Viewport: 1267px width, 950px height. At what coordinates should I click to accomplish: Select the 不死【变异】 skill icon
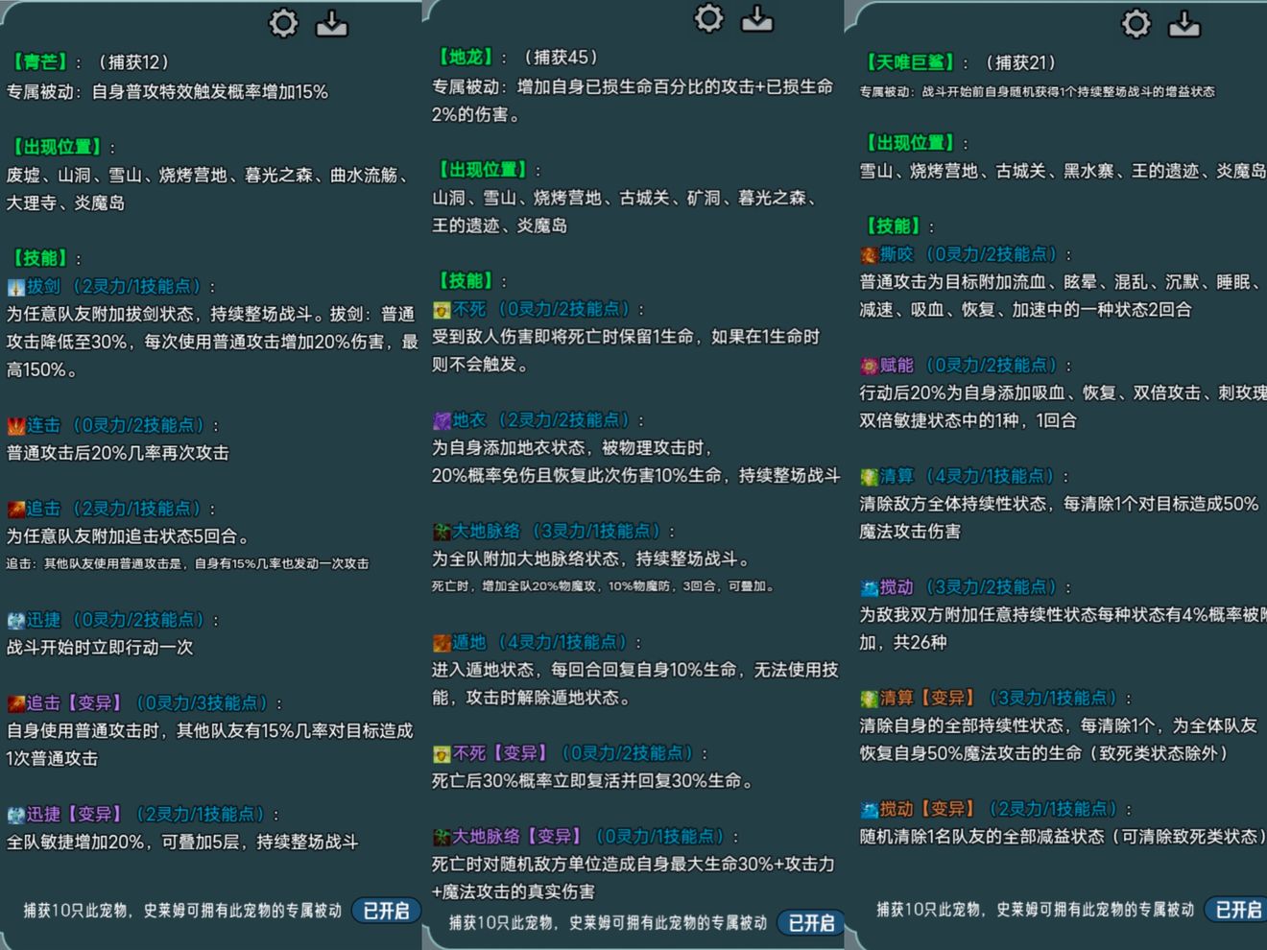(442, 754)
